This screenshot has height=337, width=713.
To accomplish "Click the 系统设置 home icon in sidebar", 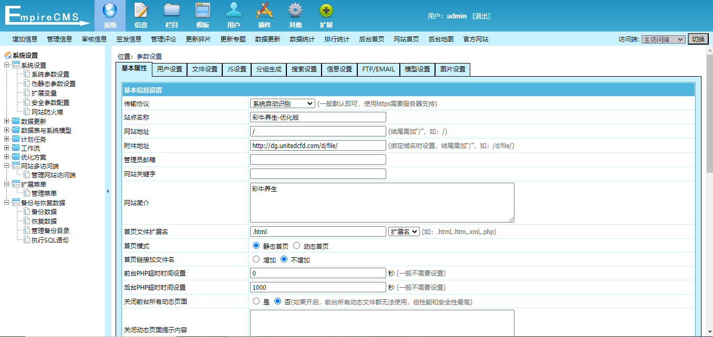I will 8,55.
